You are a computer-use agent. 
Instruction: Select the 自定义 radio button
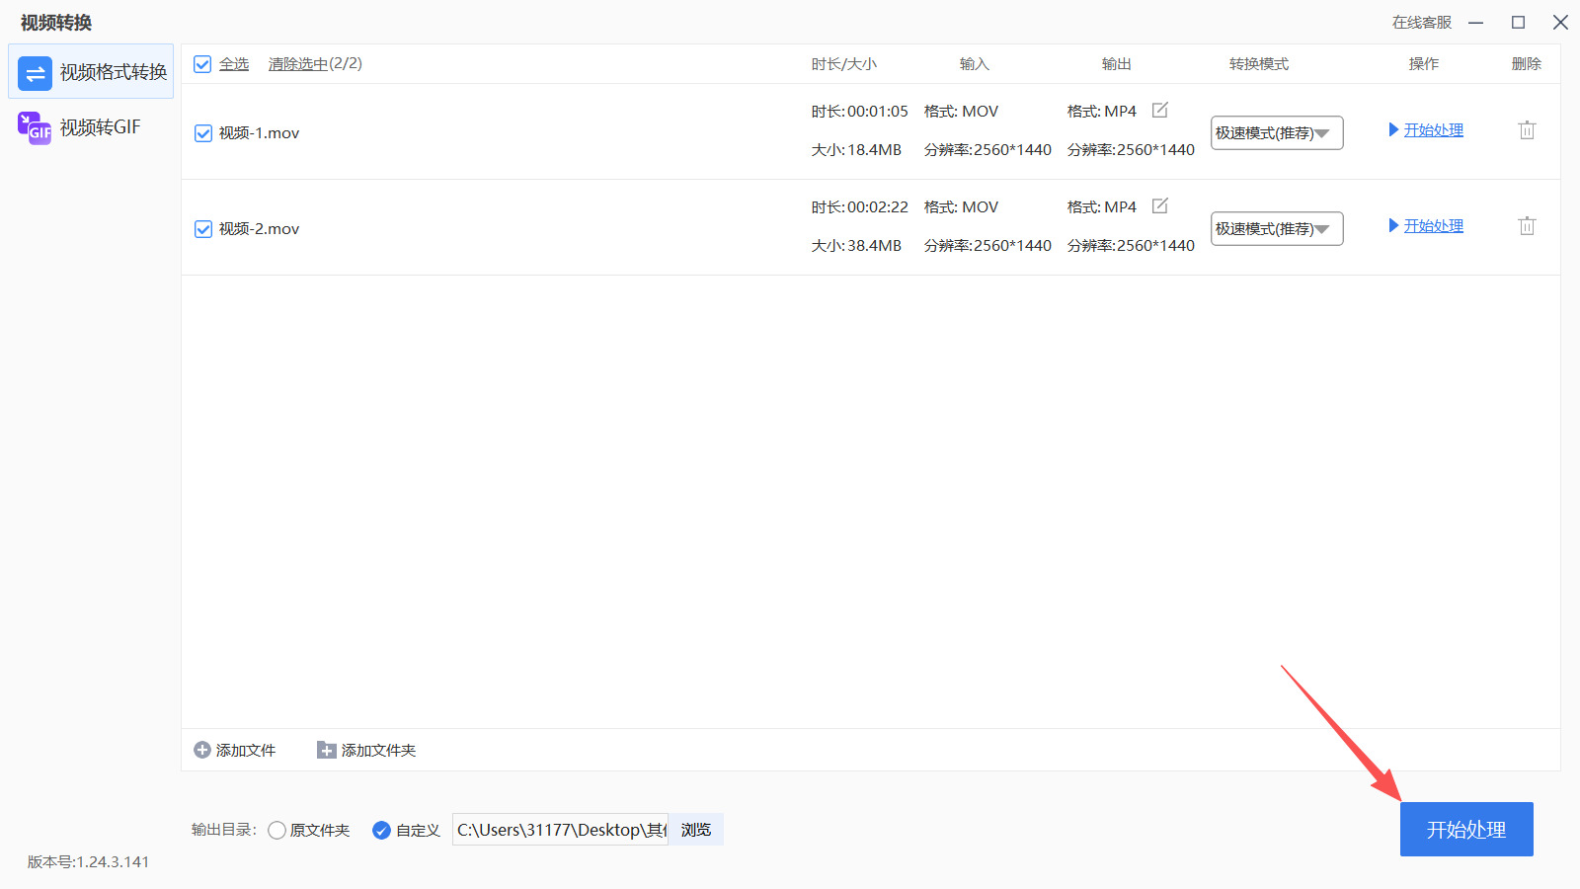pos(381,831)
